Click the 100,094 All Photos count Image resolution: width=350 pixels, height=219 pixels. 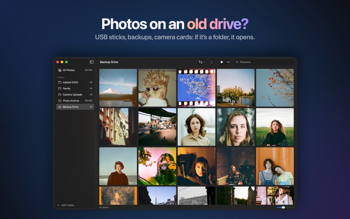88,70
